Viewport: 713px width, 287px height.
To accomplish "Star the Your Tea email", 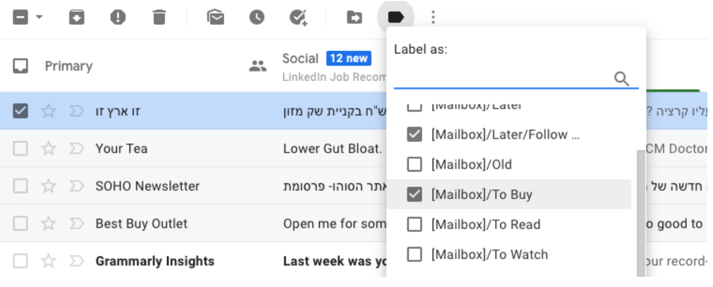I will [49, 149].
